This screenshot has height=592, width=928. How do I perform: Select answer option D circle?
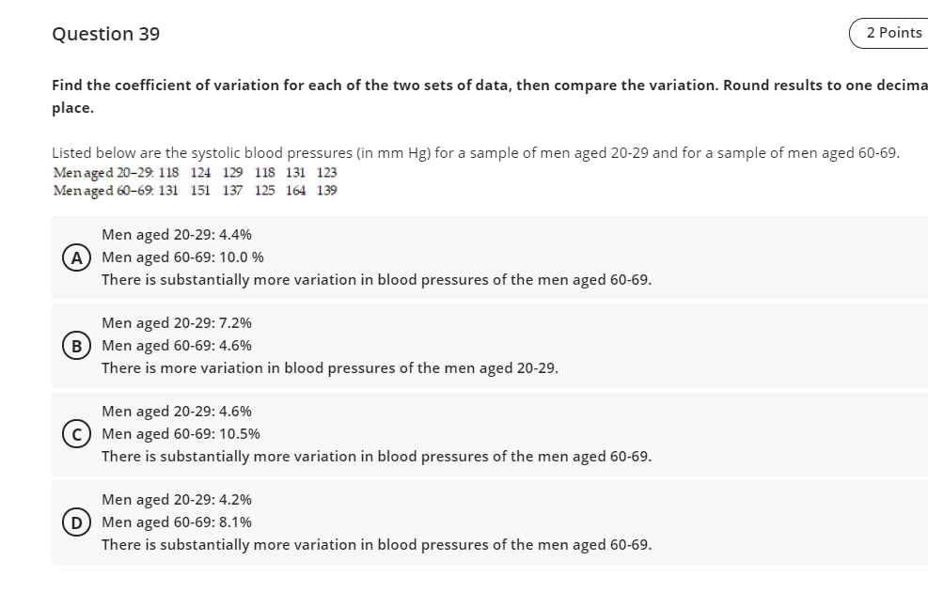pos(75,522)
